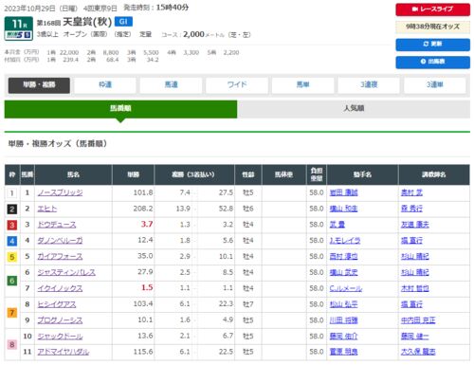
Task: Open jockey link 藤岡 佑介
Action: click(x=343, y=337)
